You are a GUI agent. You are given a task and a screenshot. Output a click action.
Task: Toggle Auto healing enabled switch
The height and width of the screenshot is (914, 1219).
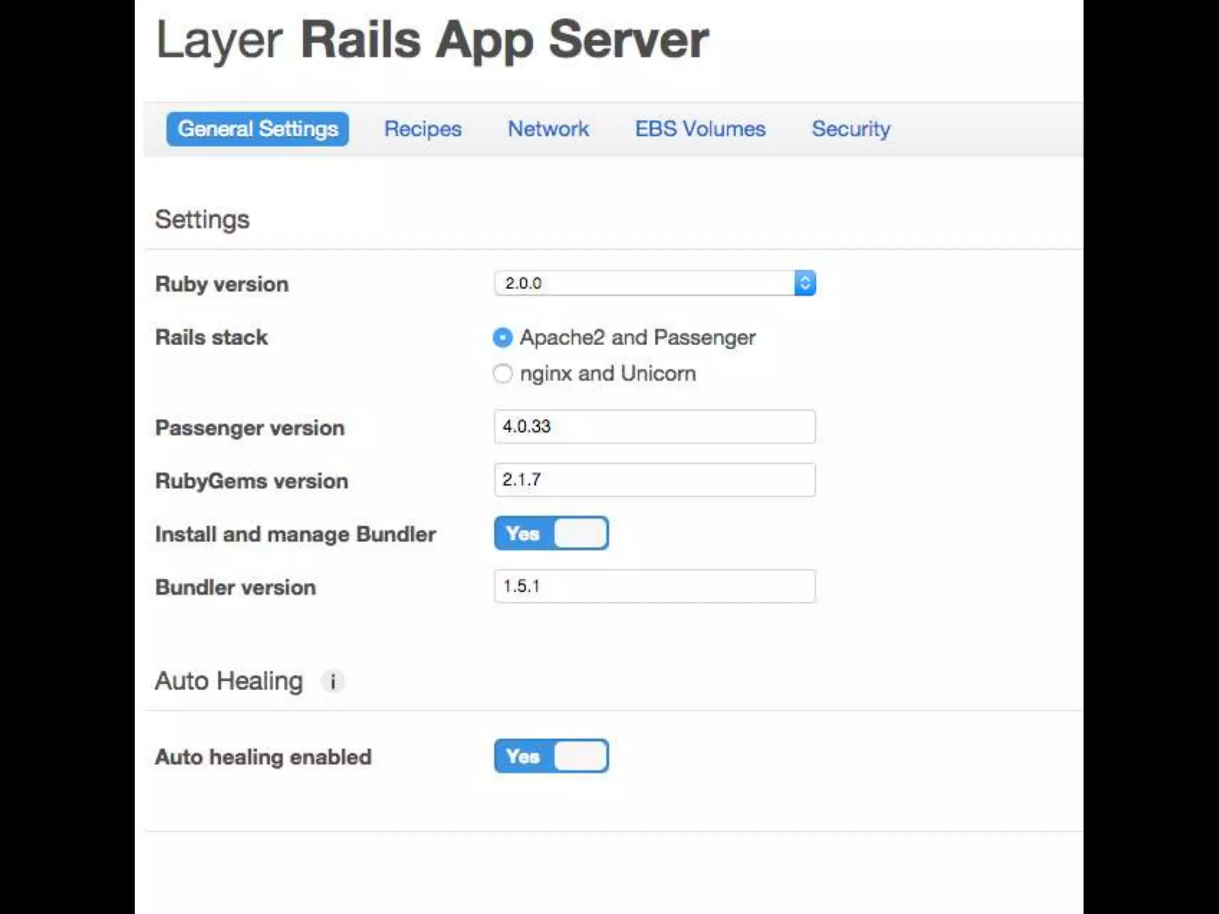pos(551,756)
